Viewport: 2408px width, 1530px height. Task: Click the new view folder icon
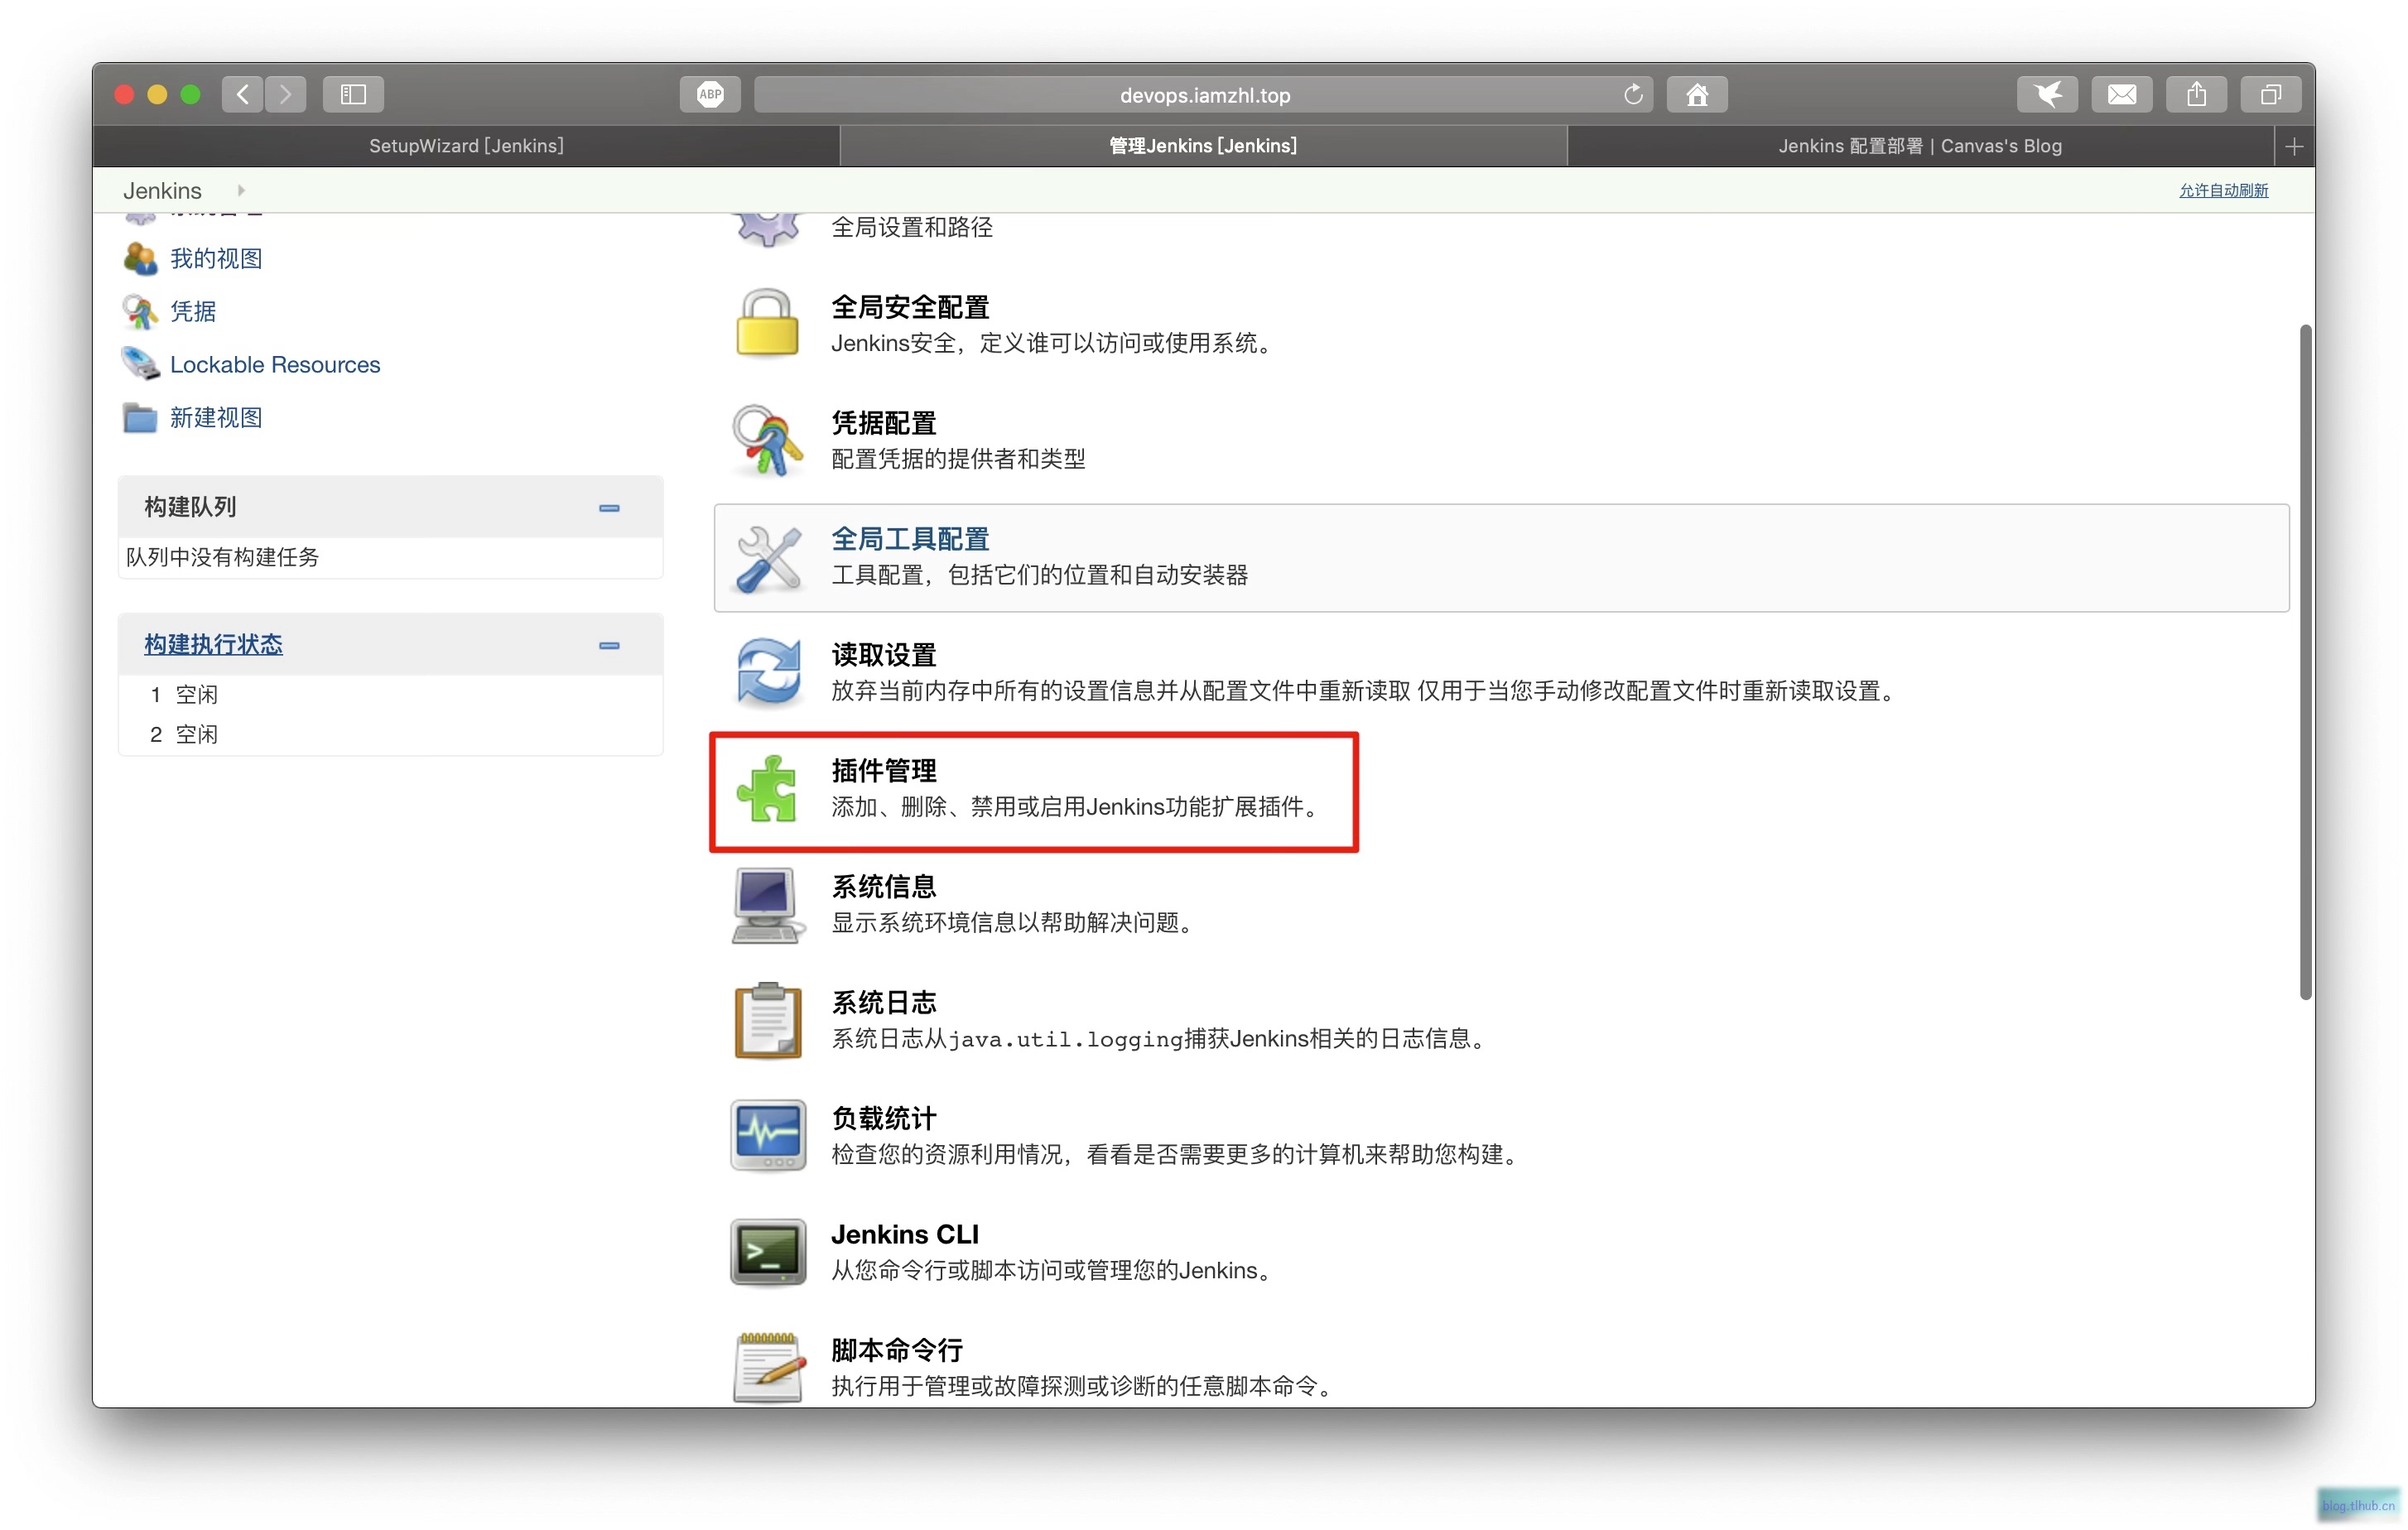click(140, 417)
